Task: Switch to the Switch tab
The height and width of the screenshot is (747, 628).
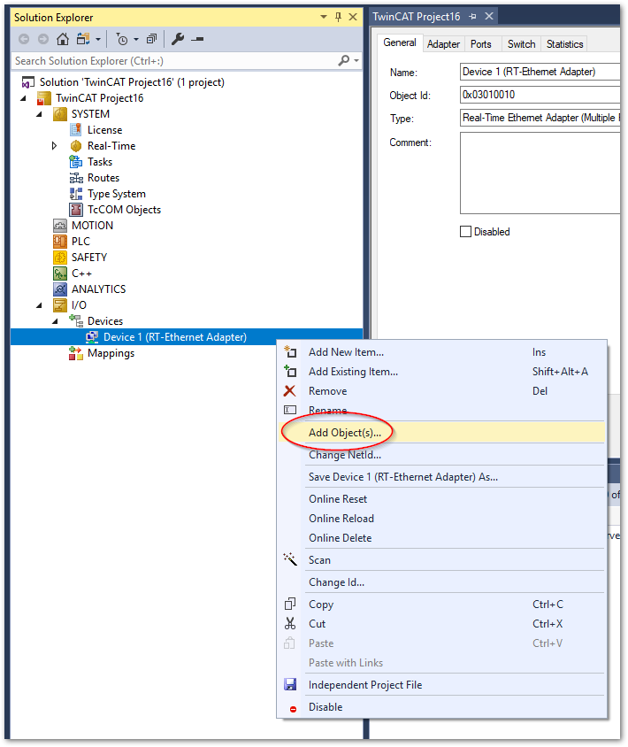Action: 521,44
